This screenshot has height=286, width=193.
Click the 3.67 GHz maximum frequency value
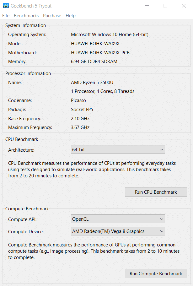[x=80, y=127]
